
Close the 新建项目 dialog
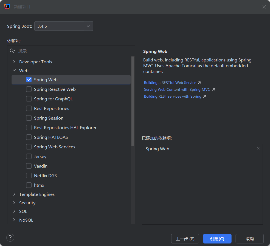(264, 7)
